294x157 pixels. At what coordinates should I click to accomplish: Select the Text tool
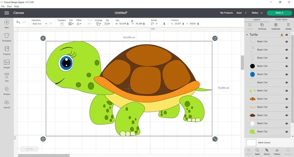pos(7,77)
